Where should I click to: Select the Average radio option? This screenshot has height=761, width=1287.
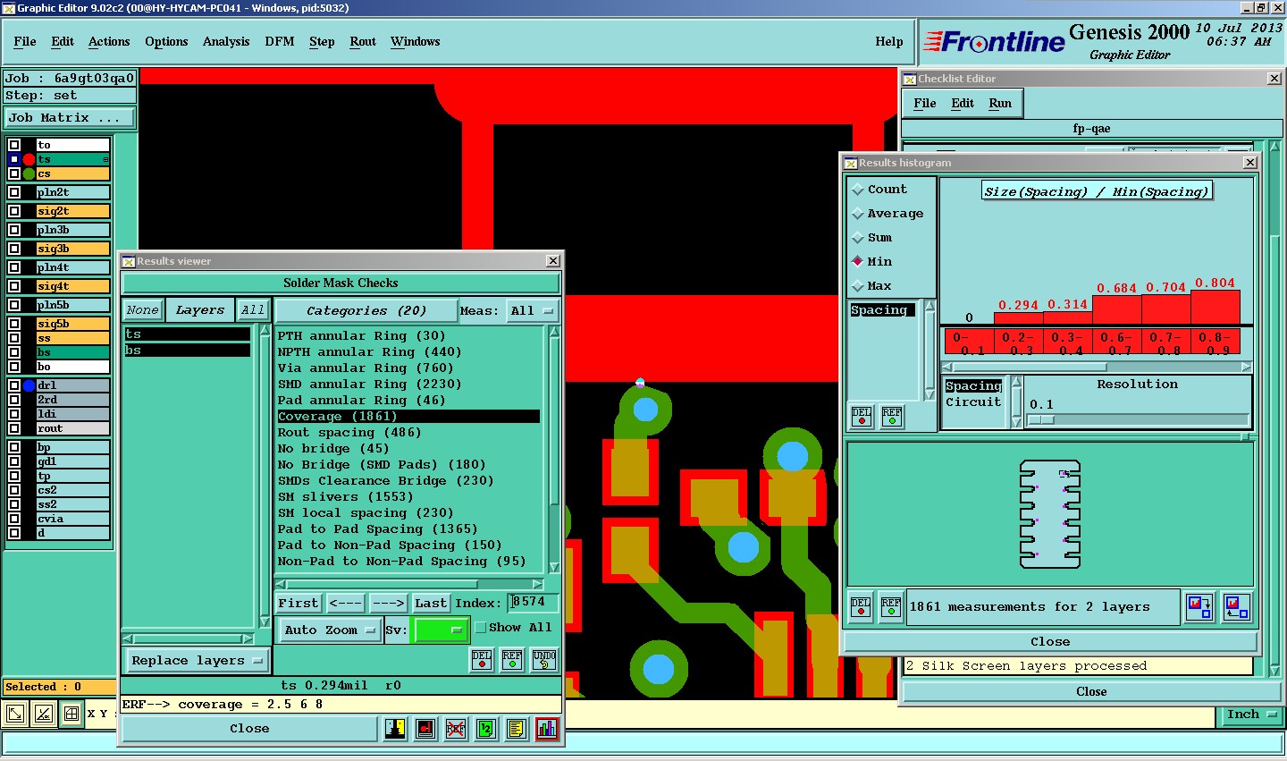(x=858, y=214)
